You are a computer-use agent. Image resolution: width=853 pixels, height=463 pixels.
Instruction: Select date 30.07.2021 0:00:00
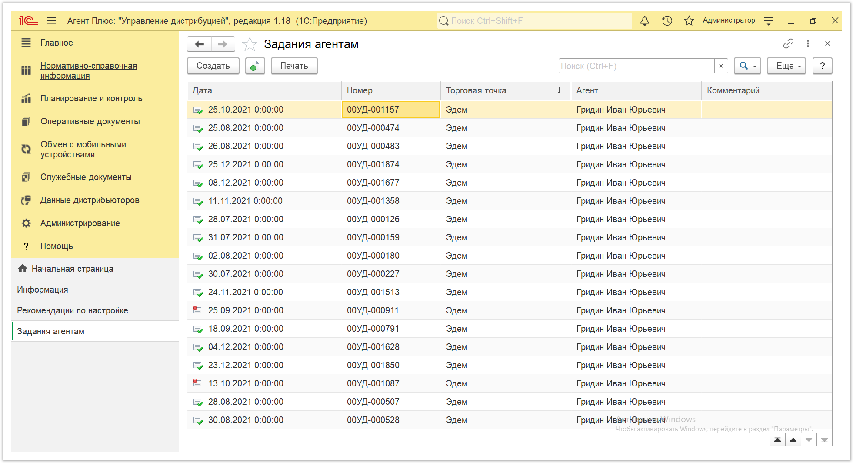pos(246,274)
